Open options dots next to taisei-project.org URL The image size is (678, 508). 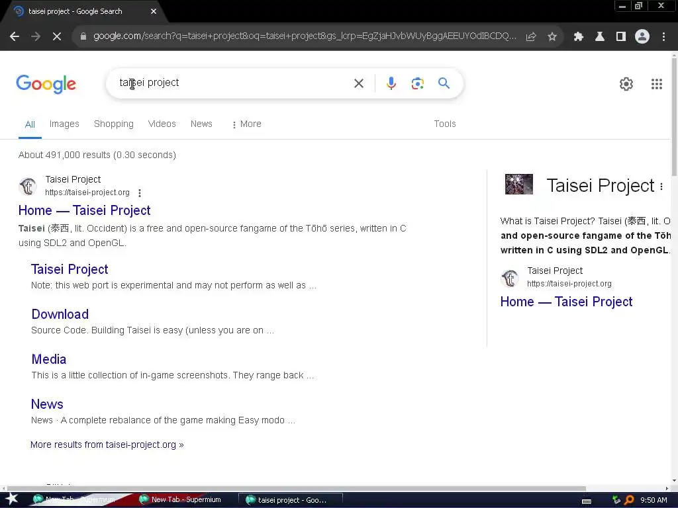coord(140,192)
